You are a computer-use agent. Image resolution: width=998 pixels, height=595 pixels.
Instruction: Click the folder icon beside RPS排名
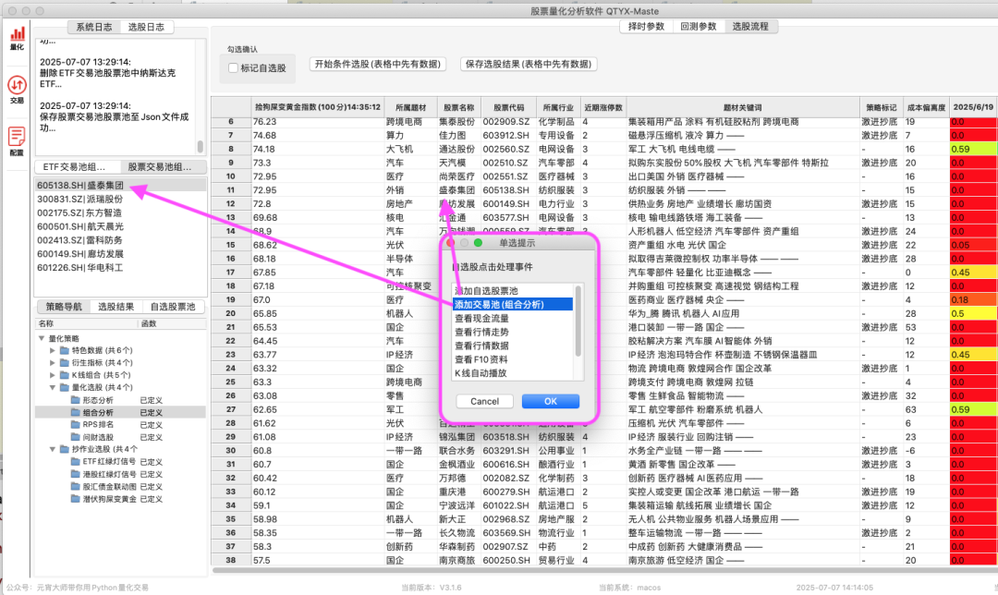coord(75,424)
